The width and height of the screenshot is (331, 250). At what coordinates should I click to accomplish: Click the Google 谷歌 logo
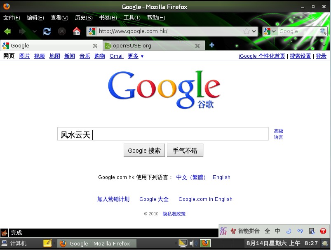point(164,89)
